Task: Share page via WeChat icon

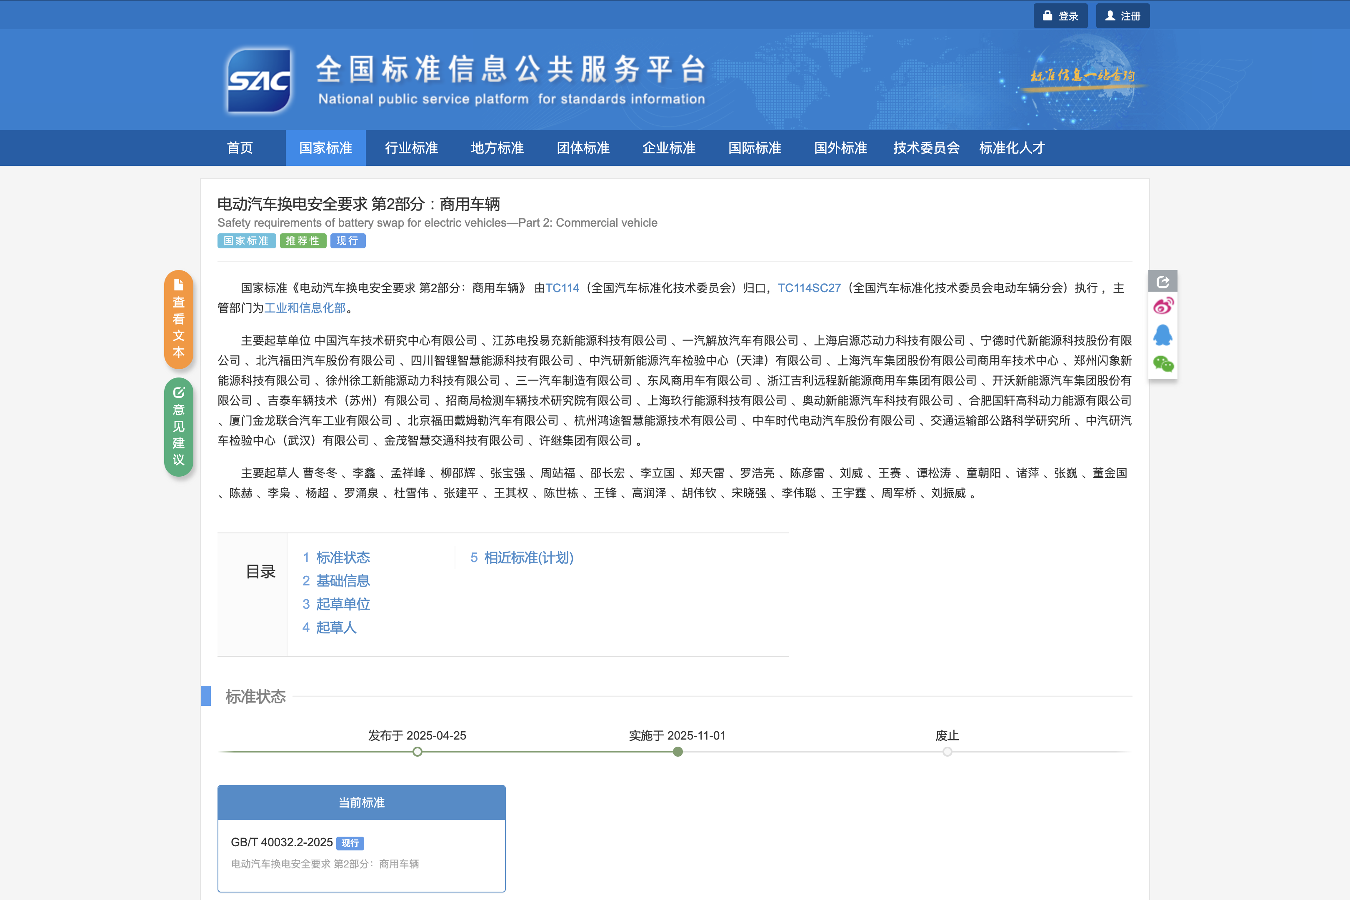Action: tap(1163, 364)
